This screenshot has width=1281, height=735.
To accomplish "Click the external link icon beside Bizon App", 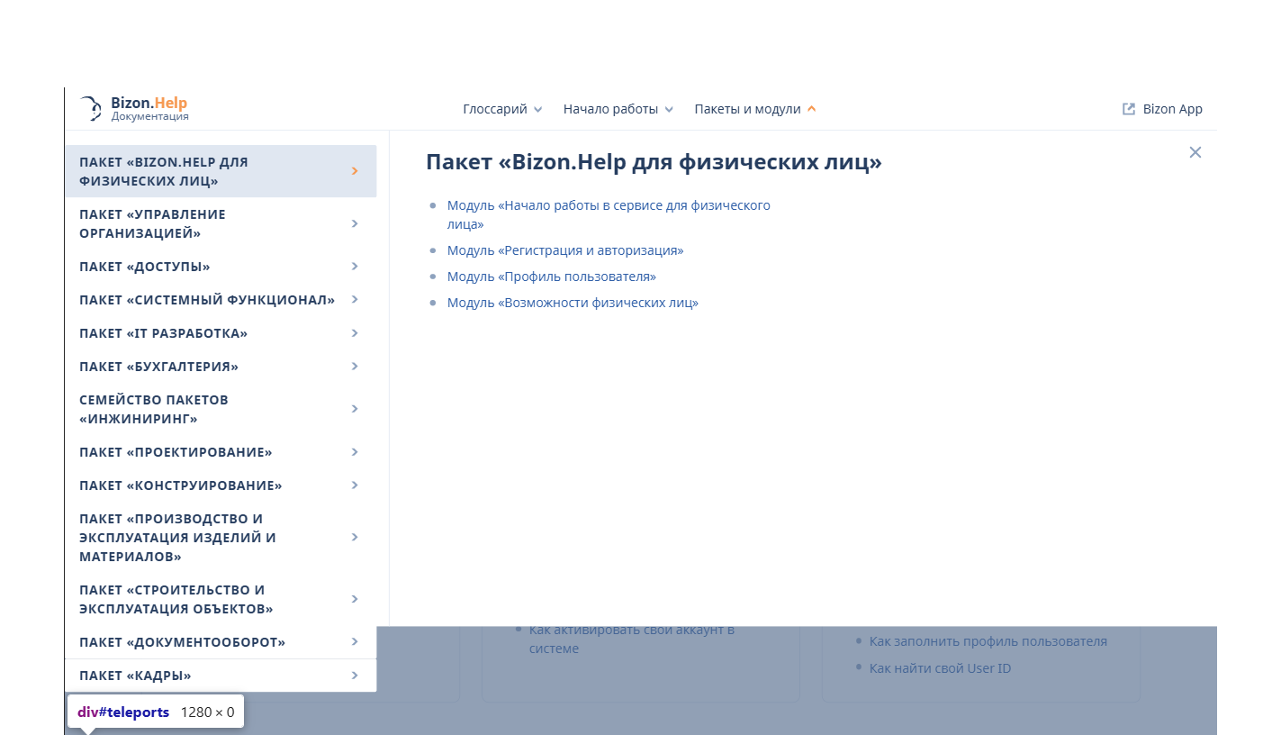I will [1128, 109].
